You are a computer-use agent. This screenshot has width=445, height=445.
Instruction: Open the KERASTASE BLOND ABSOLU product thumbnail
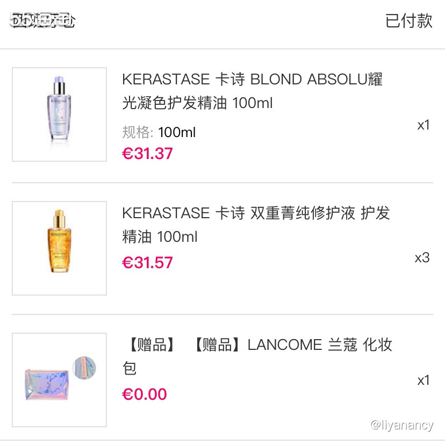(x=59, y=114)
